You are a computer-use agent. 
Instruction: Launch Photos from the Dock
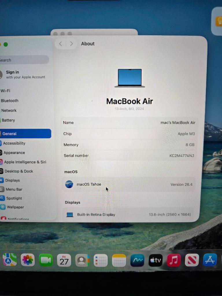coord(27,260)
